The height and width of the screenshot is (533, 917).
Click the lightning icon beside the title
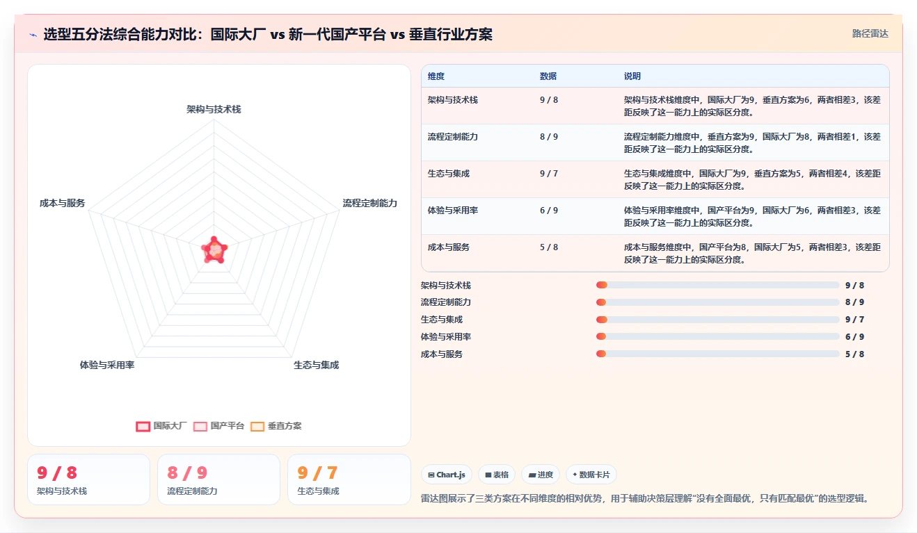click(33, 34)
